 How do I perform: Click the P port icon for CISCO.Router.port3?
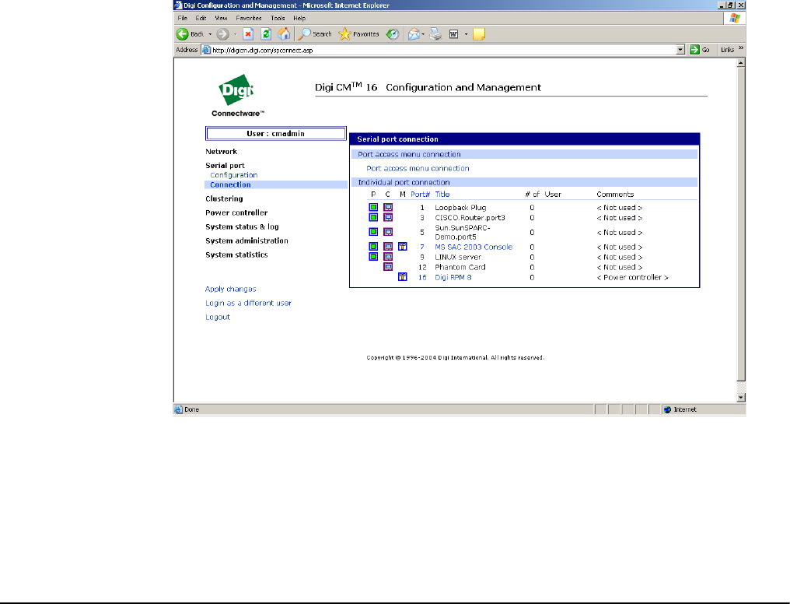[373, 217]
